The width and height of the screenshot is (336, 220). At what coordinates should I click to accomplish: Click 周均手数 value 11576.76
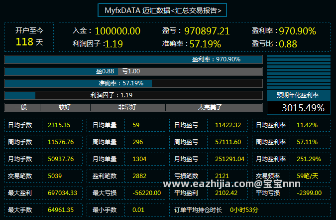[61, 142]
